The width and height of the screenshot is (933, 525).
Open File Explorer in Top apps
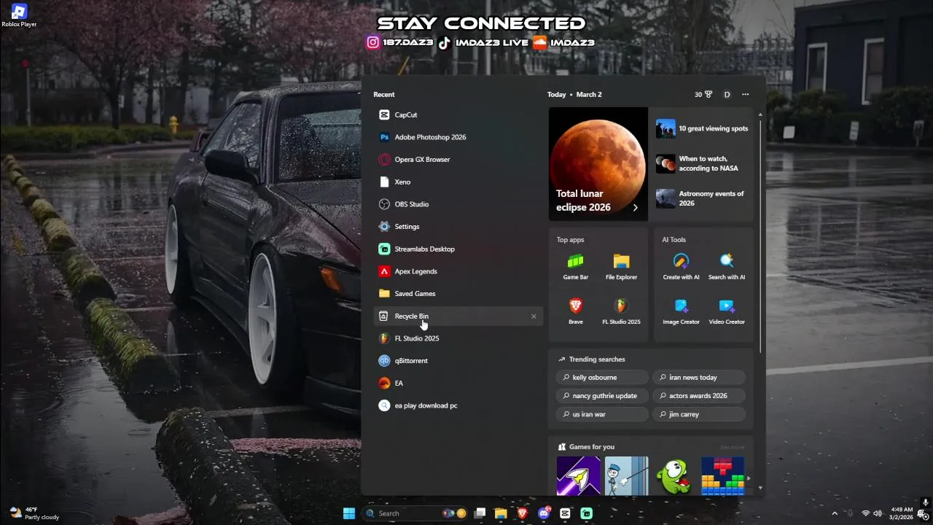[x=621, y=267]
